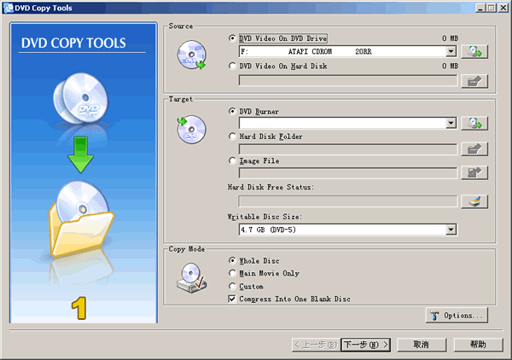Select DVD Video On DVD Drive radio button
512x360 pixels.
(232, 38)
